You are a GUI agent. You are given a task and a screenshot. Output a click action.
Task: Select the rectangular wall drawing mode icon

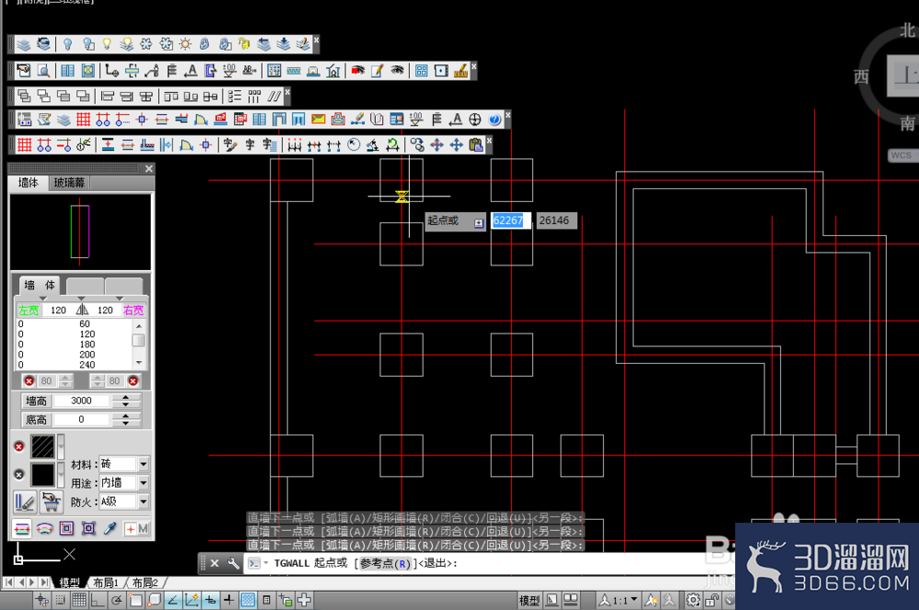point(66,529)
